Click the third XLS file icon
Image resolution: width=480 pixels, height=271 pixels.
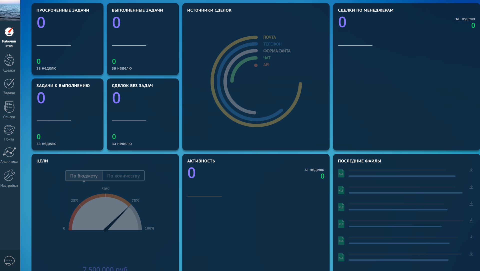pos(341,207)
